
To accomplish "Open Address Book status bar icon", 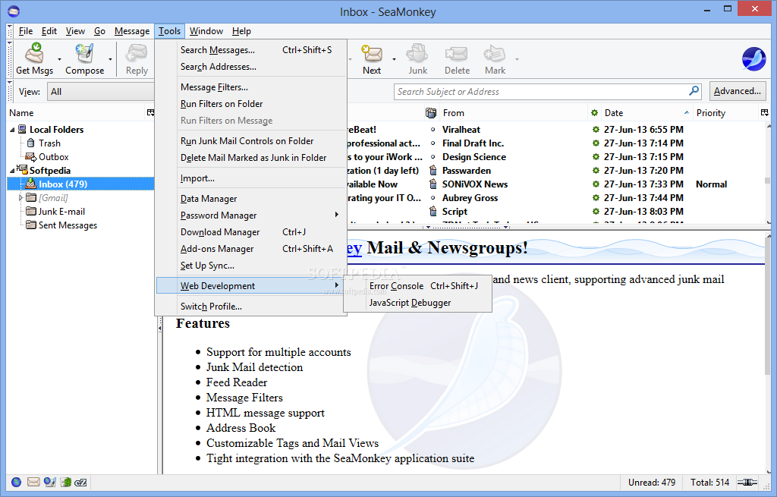I will tap(65, 482).
